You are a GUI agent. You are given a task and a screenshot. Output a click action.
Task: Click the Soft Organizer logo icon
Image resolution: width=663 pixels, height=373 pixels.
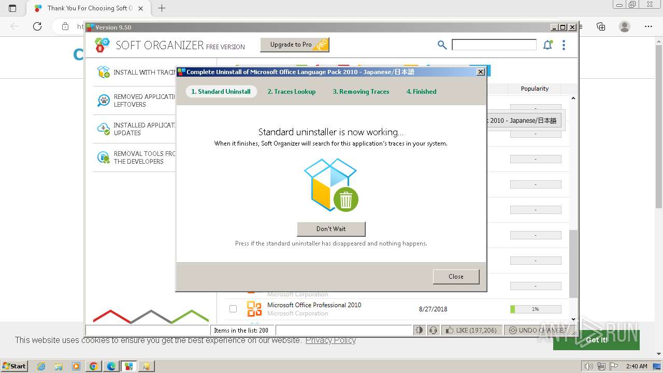pos(102,45)
